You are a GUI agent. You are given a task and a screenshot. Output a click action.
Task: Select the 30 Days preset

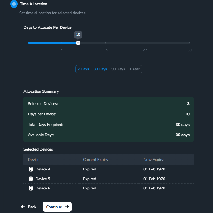coord(100,69)
